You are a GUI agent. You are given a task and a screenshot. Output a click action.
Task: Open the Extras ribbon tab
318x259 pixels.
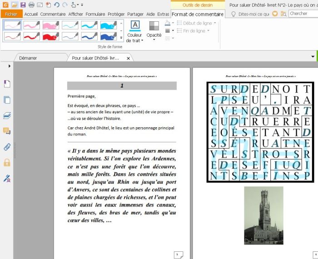coord(163,14)
